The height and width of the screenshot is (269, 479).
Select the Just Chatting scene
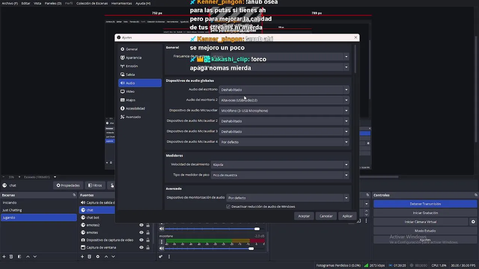(x=39, y=210)
